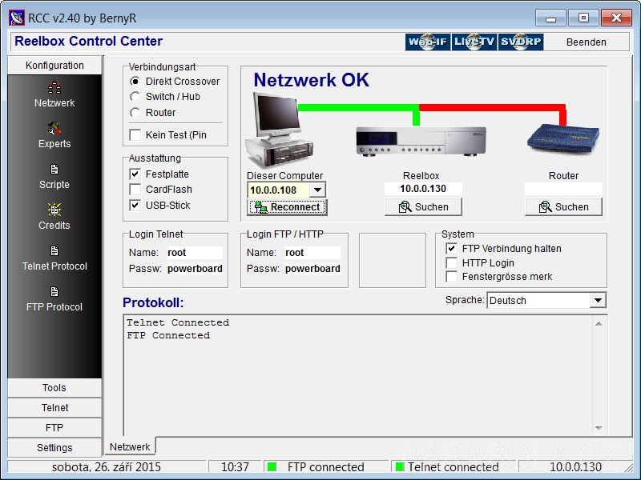Click the Telnet Connected log line
Screen dimensions: 641x480
(x=178, y=322)
